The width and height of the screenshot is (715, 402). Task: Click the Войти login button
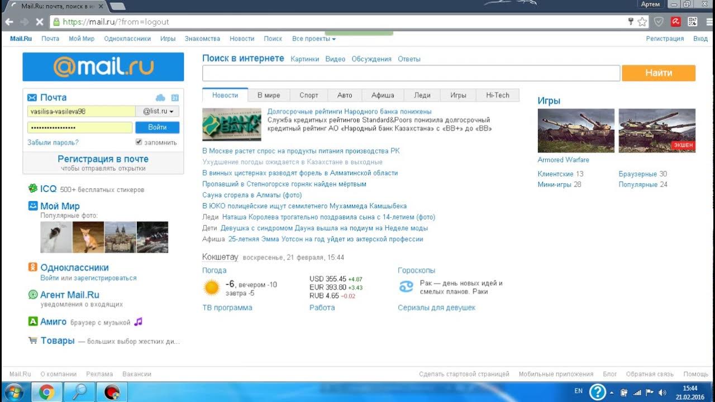tap(158, 127)
